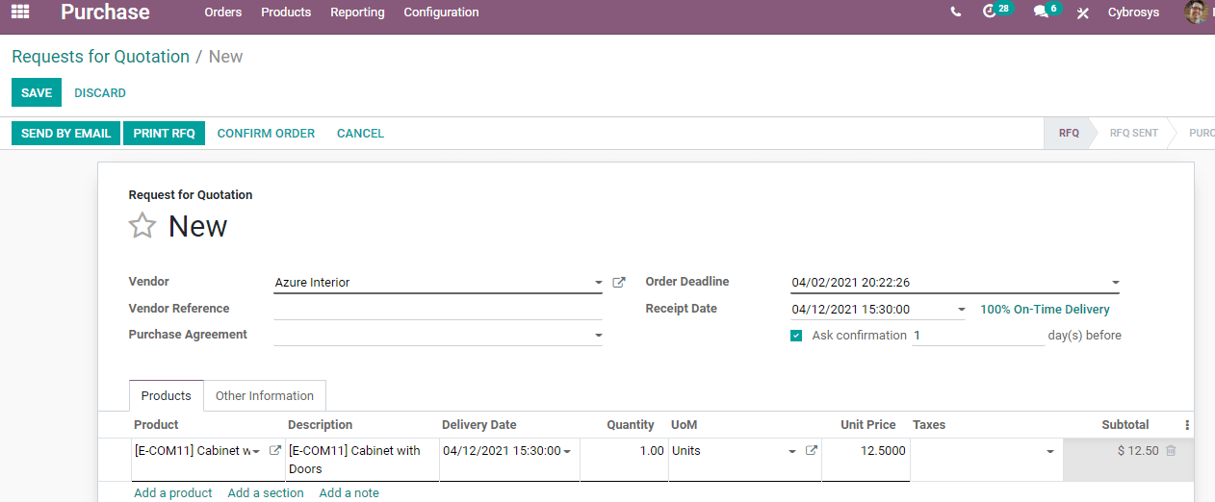Image resolution: width=1215 pixels, height=502 pixels.
Task: Click the SAVE button
Action: [37, 93]
